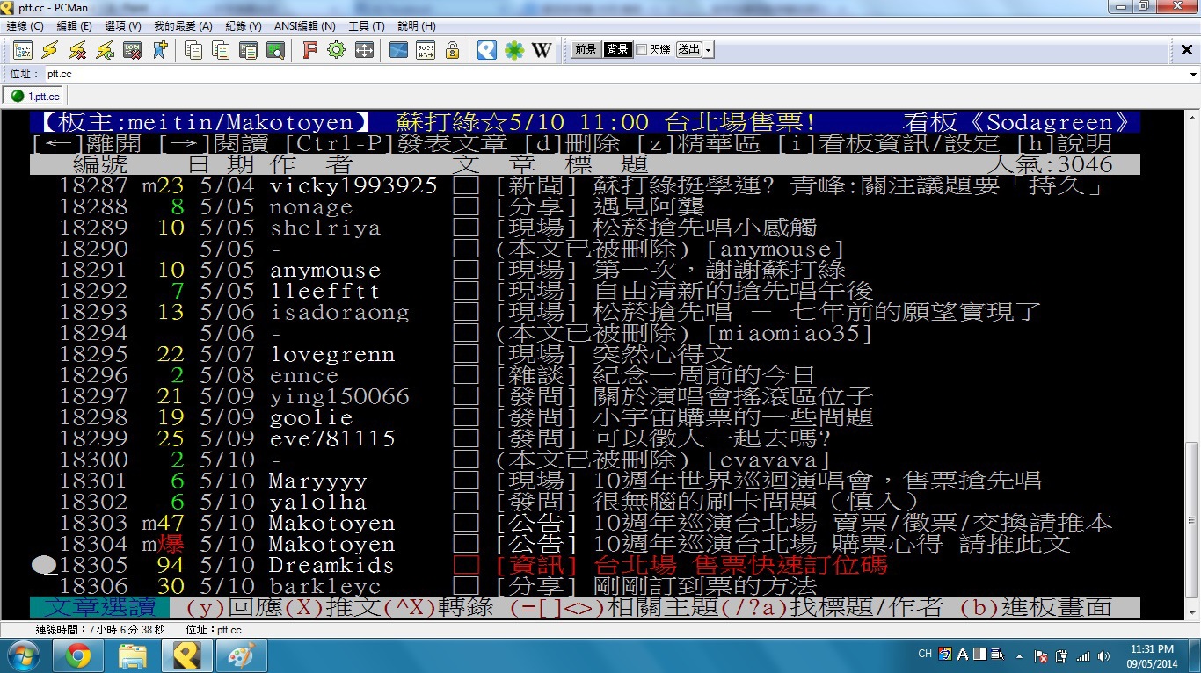Select article 18303 announcement row

585,524
